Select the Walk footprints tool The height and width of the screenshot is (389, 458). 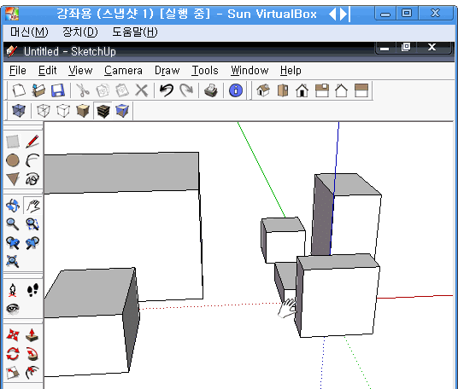(x=32, y=290)
